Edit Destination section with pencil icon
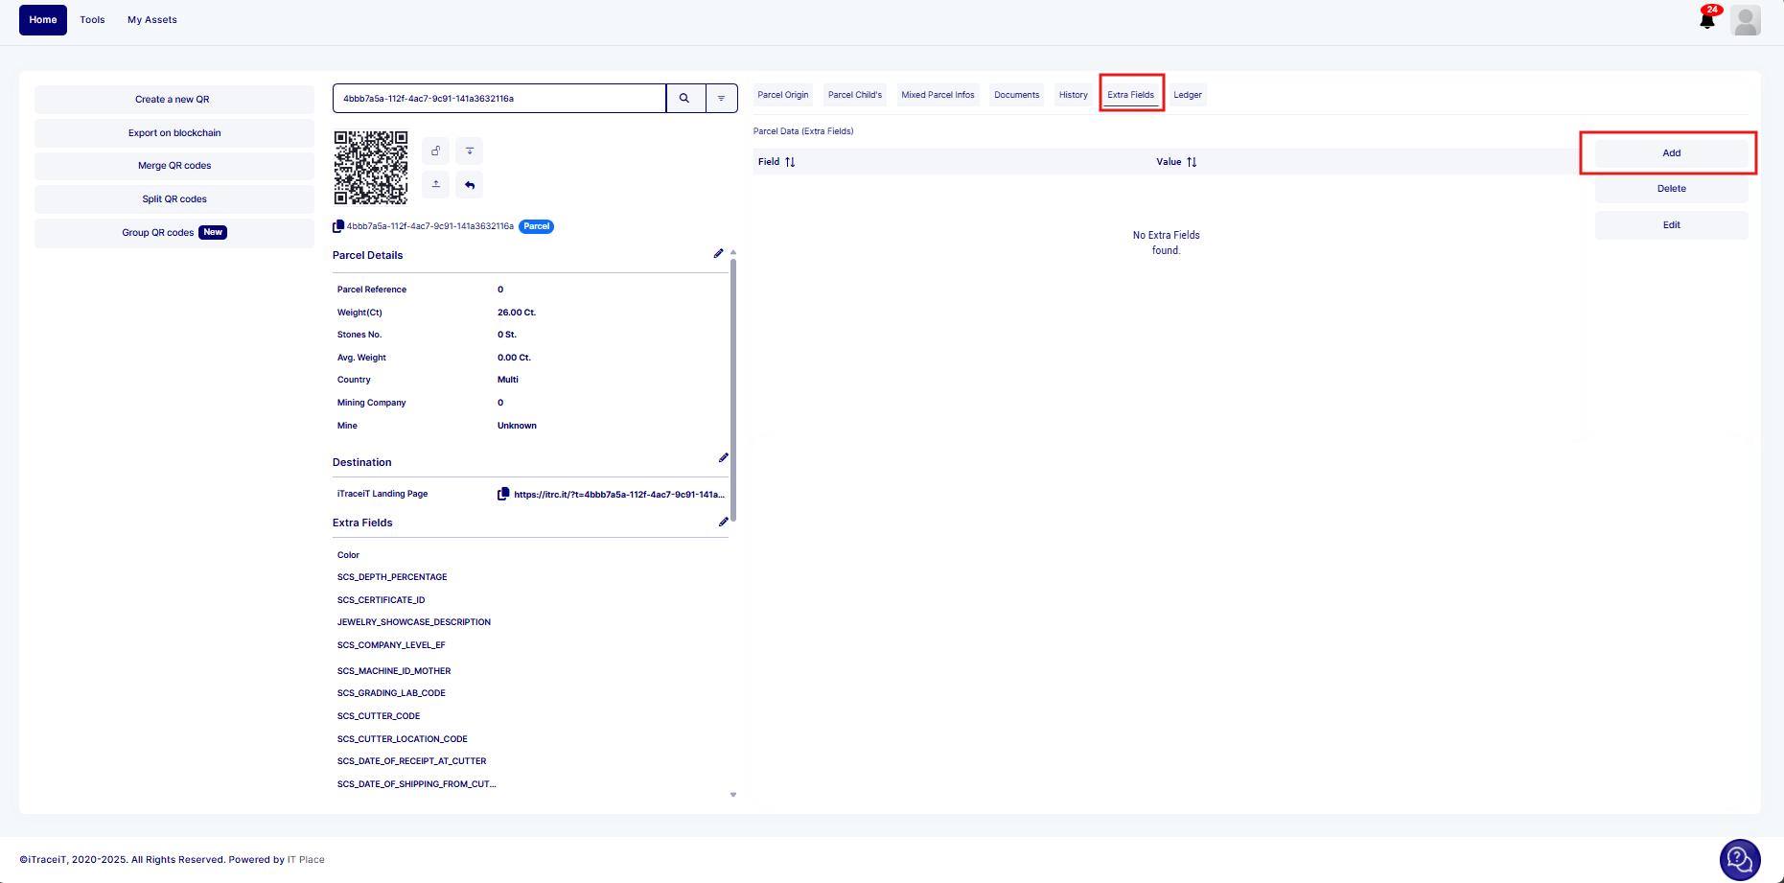The image size is (1784, 883). 723,458
